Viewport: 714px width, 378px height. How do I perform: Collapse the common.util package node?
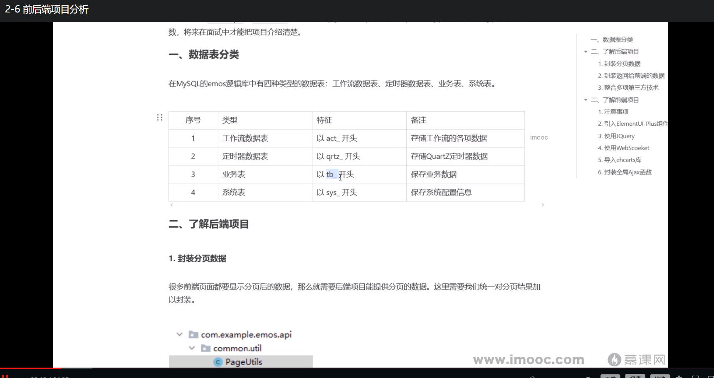point(192,348)
